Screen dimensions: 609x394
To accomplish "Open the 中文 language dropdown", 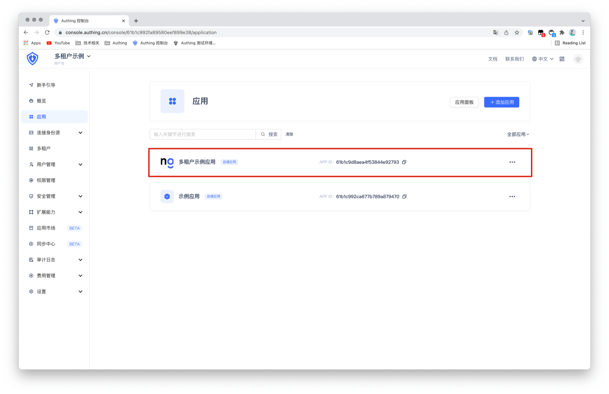I will point(543,59).
